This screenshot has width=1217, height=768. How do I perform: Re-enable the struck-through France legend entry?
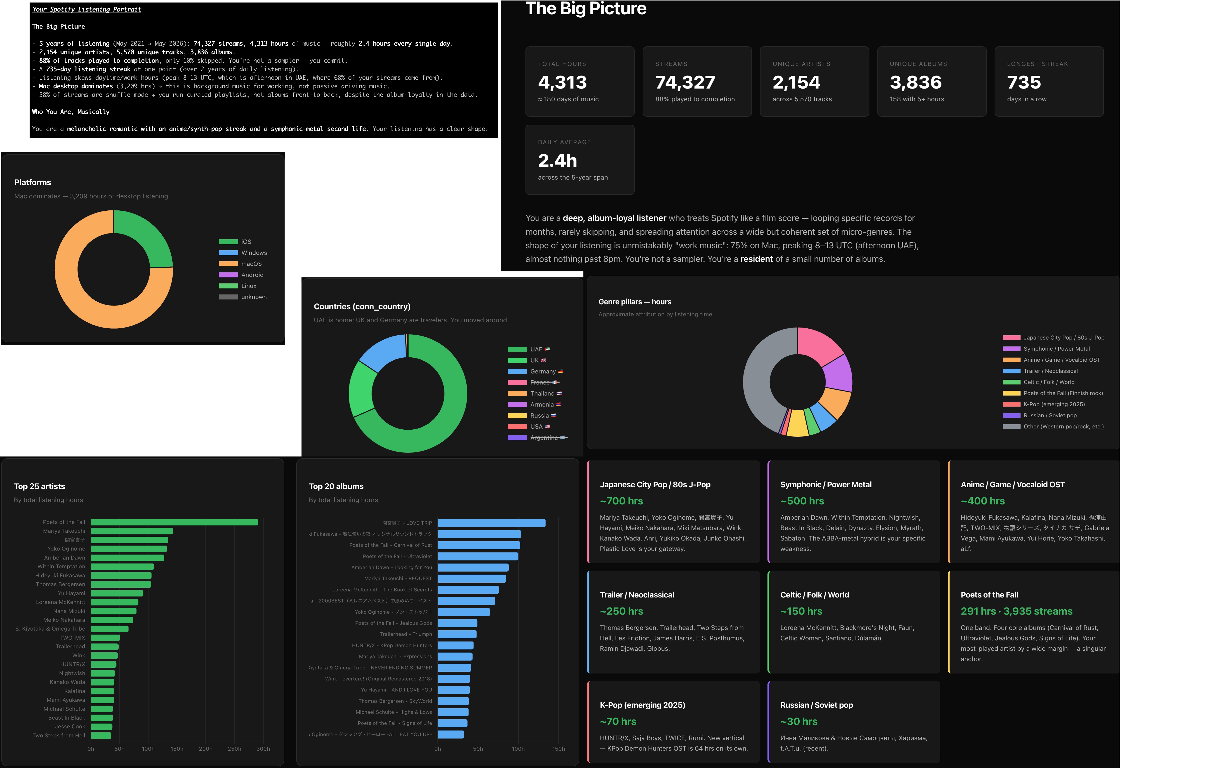(533, 382)
